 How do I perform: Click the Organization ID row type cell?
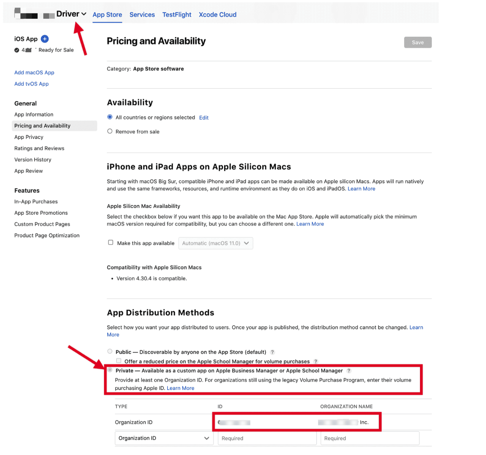pyautogui.click(x=134, y=422)
